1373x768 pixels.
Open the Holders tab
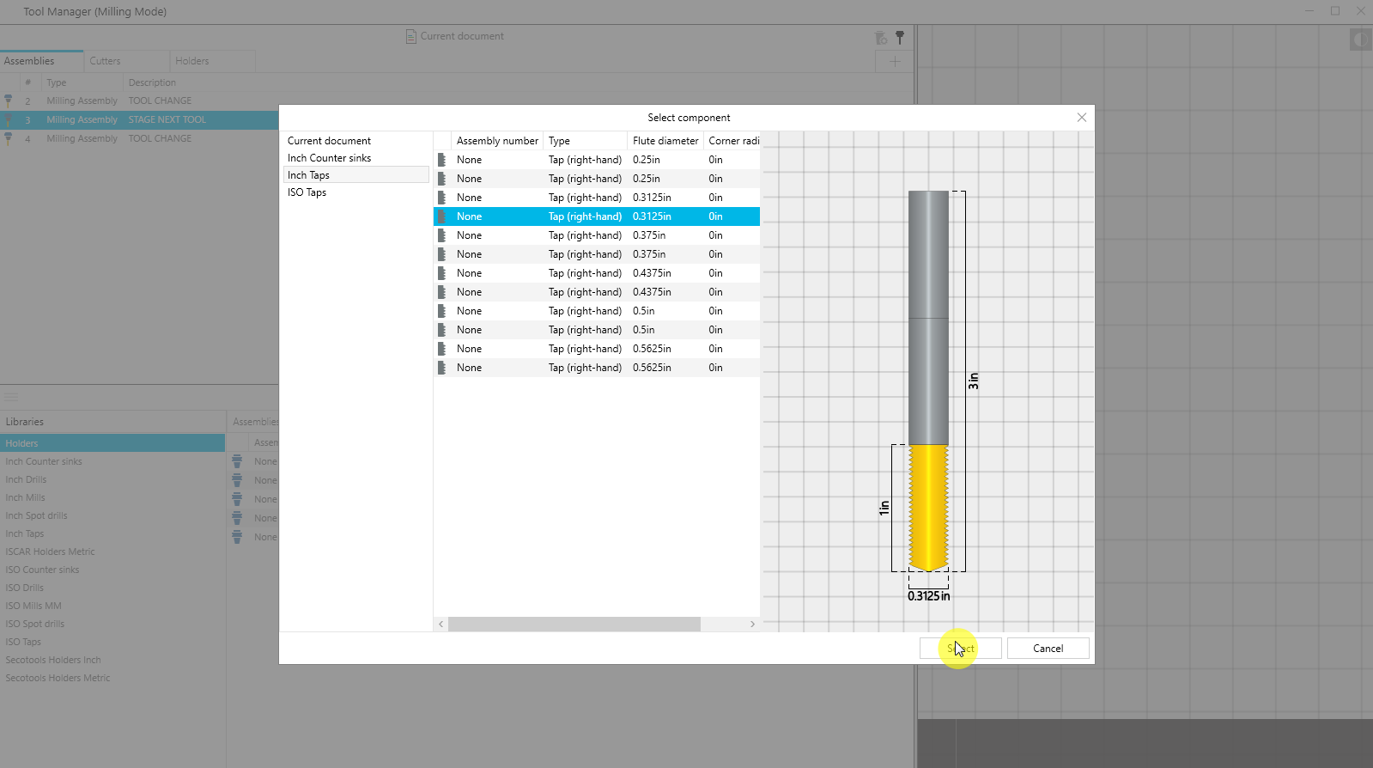[191, 61]
